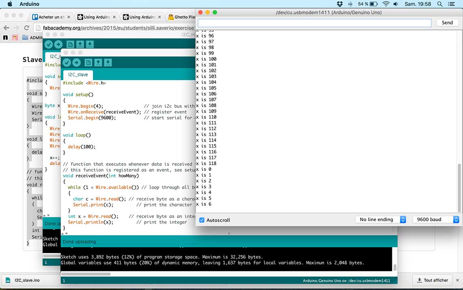
Task: Open ADMIN bookmarks folder
Action: 32,37
